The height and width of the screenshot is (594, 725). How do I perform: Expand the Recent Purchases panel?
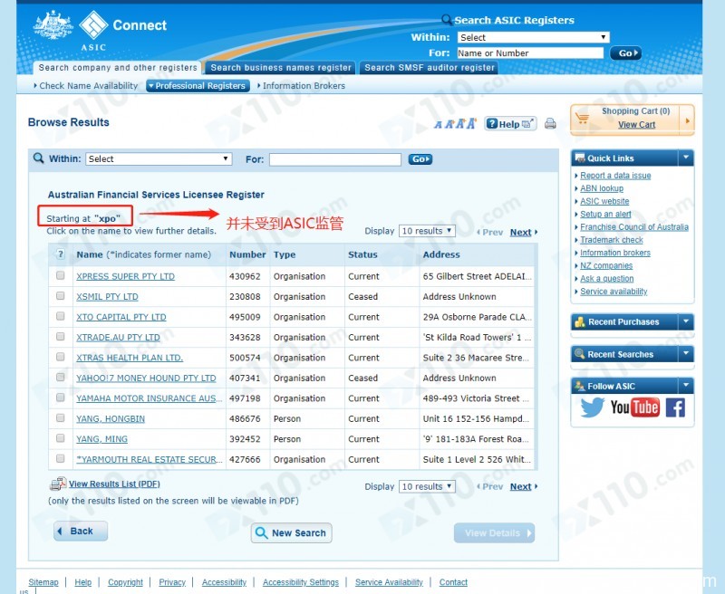686,321
